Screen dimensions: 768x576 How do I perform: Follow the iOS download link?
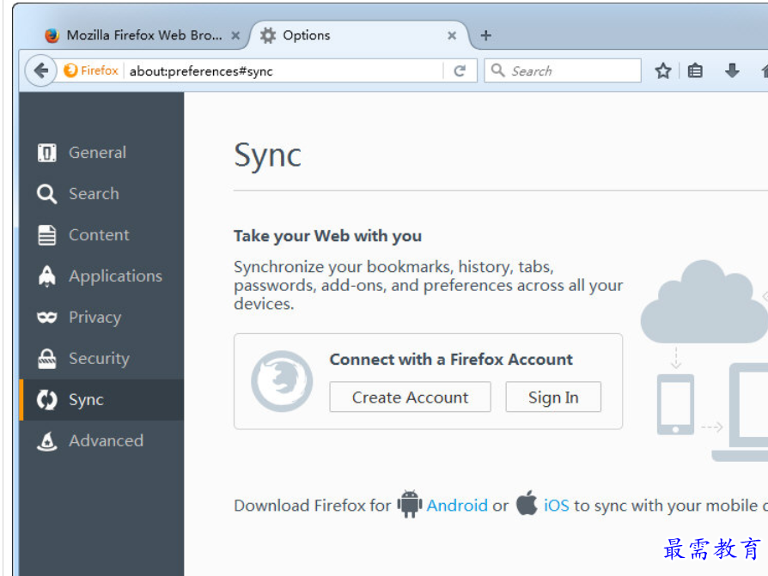pyautogui.click(x=557, y=505)
